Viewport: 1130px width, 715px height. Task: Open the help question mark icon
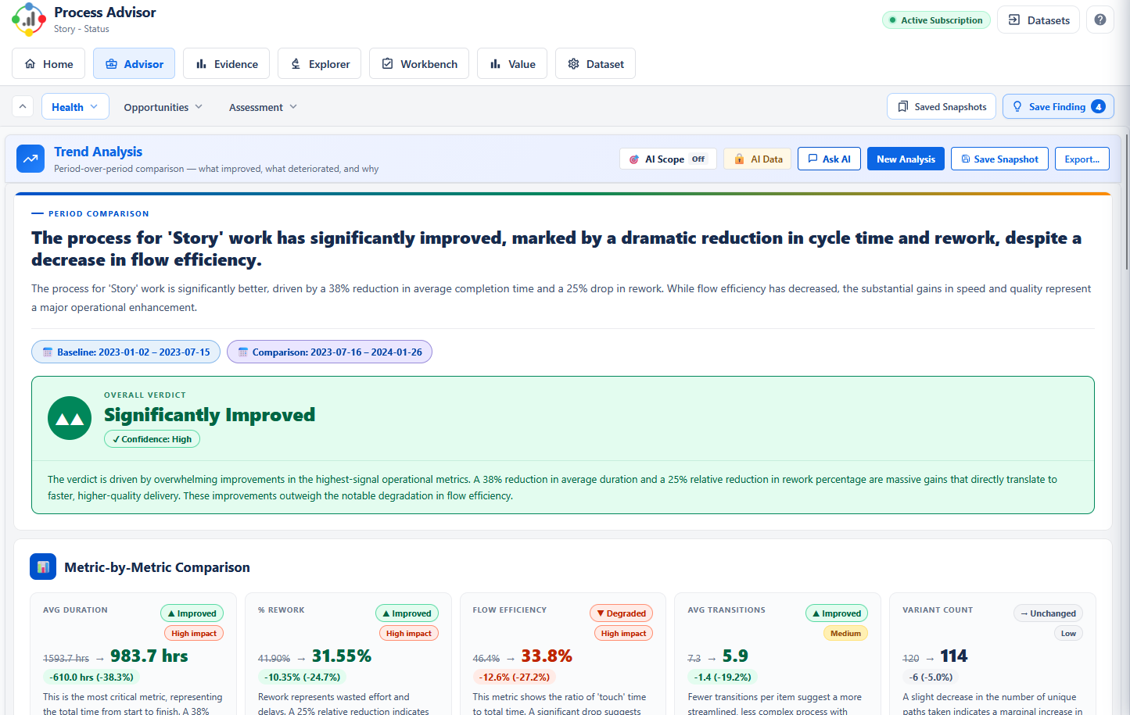pos(1100,20)
